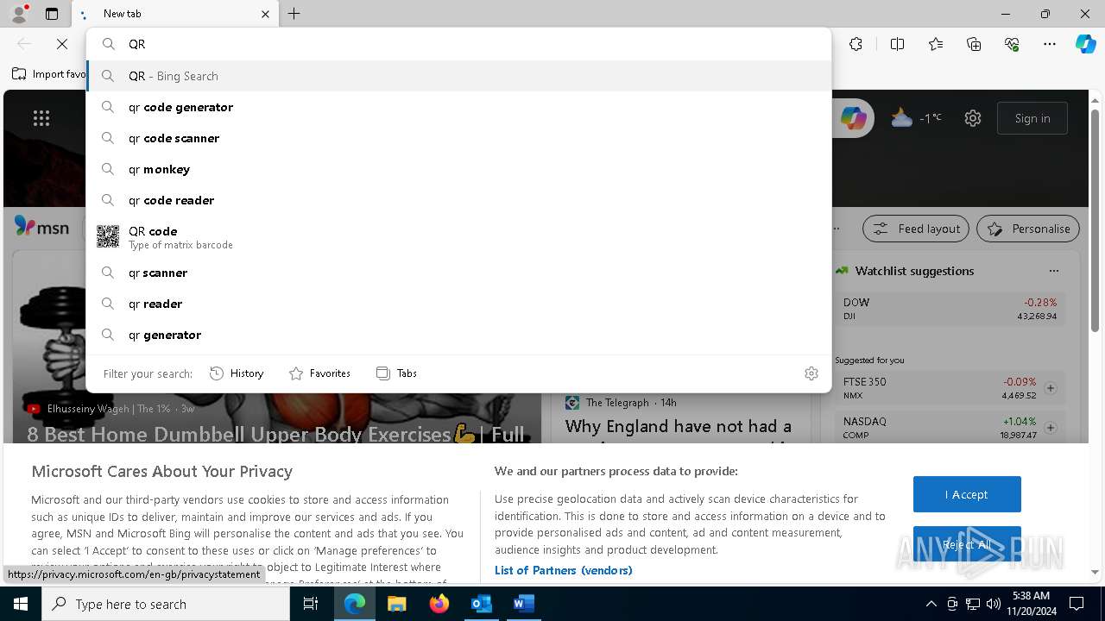
Task: Click the Personalise button
Action: point(1028,229)
